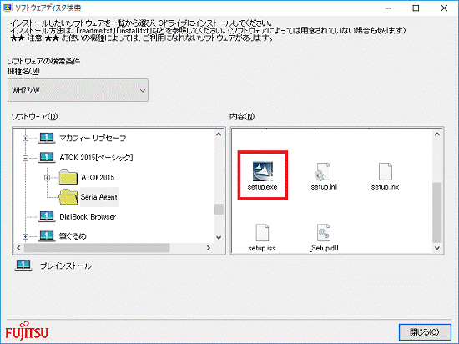Screen dimensions: 459x344
Task: Click the setup.ini file name
Action: click(x=324, y=187)
